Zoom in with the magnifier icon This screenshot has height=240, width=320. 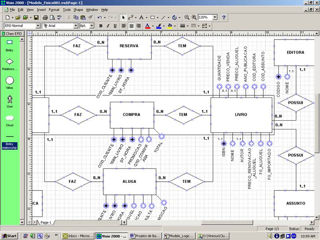[194, 17]
